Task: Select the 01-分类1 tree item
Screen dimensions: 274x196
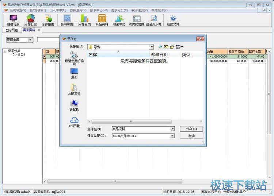Action: point(19,55)
